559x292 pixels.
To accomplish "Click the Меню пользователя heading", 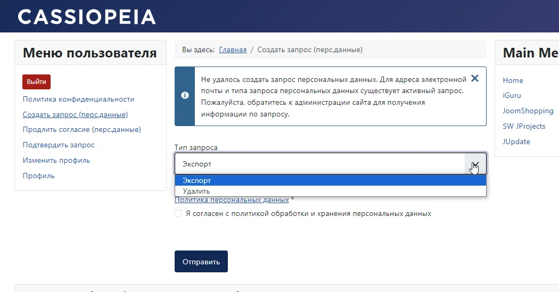I will click(x=90, y=53).
